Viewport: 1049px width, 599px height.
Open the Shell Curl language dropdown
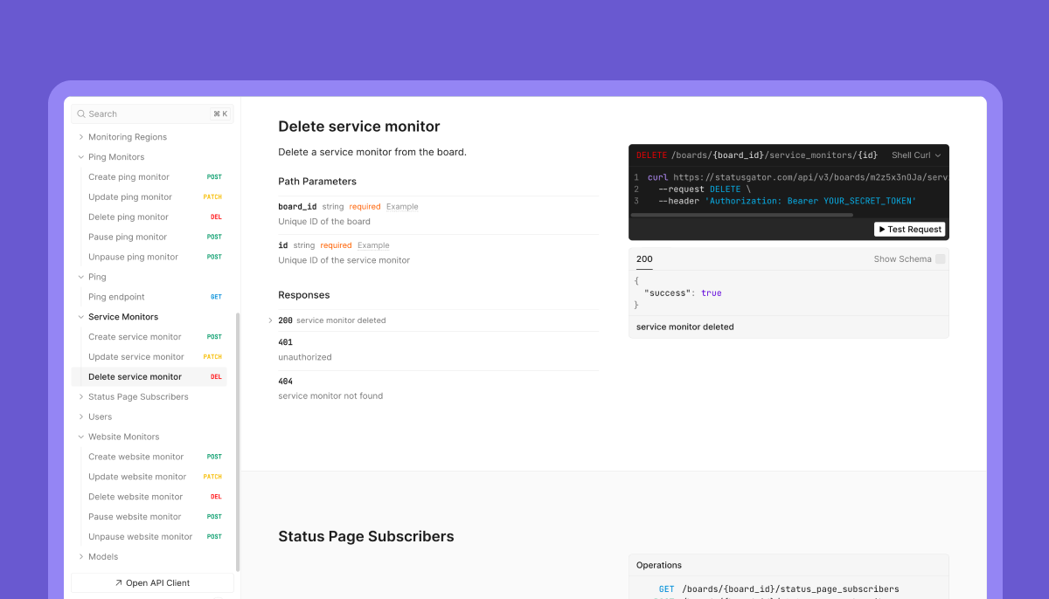click(916, 155)
